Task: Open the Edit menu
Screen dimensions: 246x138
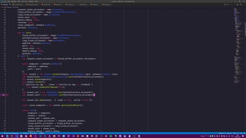Action: (8, 2)
